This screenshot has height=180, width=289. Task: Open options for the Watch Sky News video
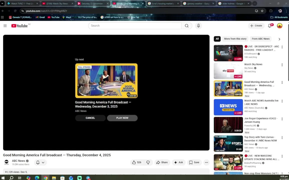282,65
